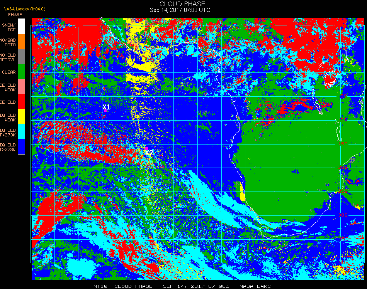Click the 35S latitude label
The height and width of the screenshot is (289, 367).
click(x=343, y=239)
